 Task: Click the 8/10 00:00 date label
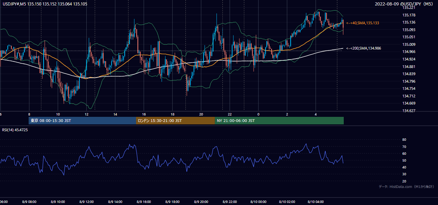[x=258, y=202]
